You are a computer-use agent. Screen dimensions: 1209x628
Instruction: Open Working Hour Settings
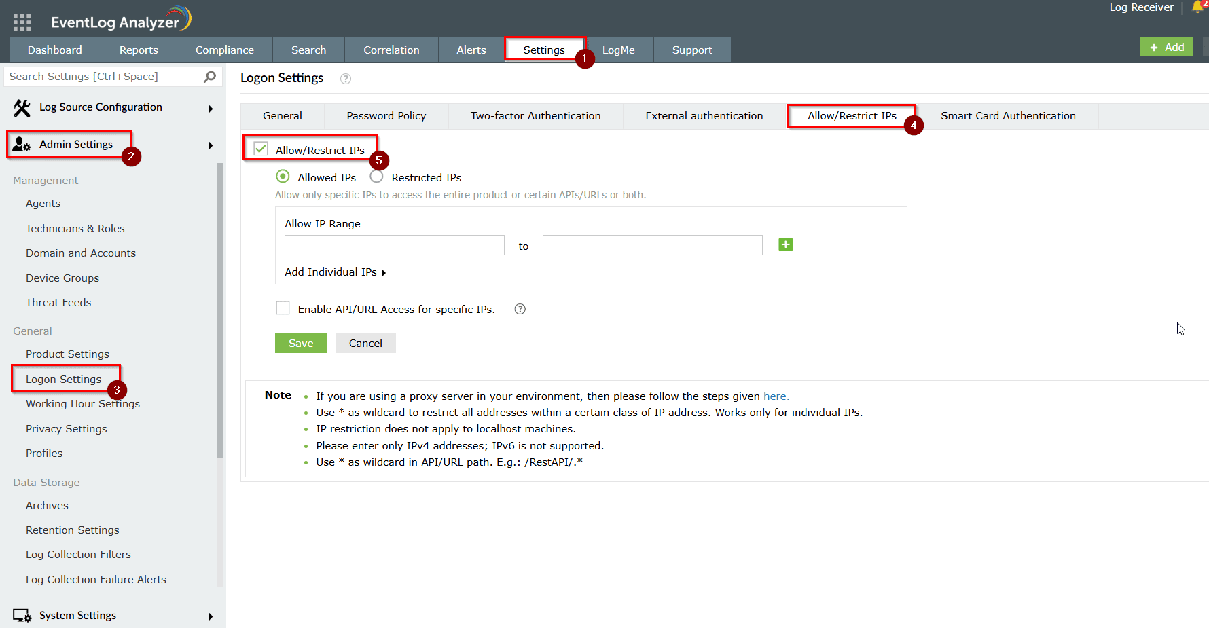click(83, 404)
